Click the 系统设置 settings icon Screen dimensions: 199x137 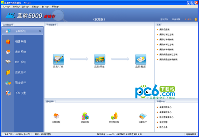pos(8,93)
